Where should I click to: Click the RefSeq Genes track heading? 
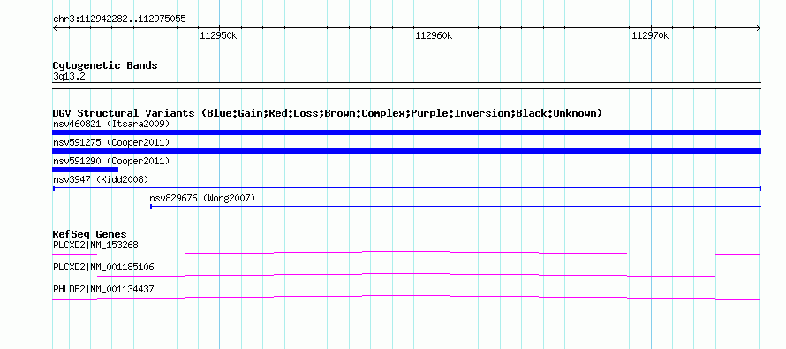pos(89,234)
